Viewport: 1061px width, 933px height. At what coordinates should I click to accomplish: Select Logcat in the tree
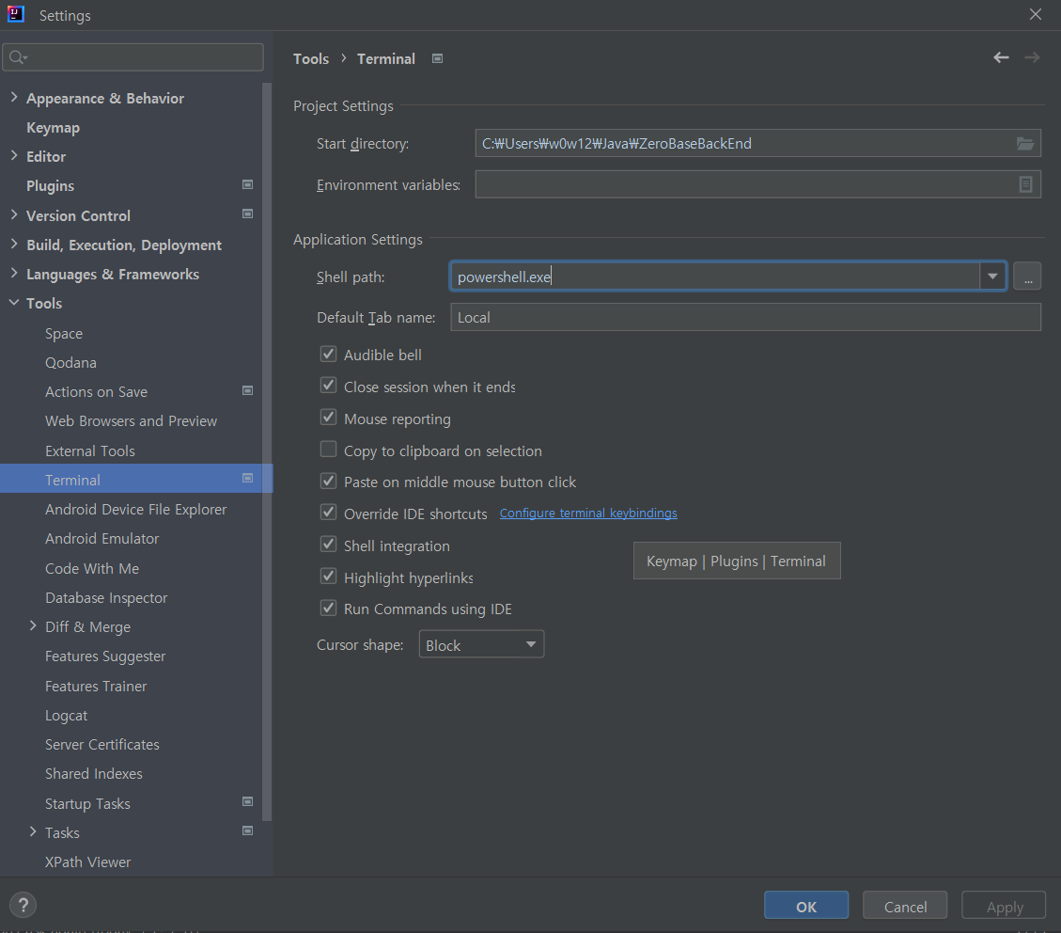tap(66, 716)
